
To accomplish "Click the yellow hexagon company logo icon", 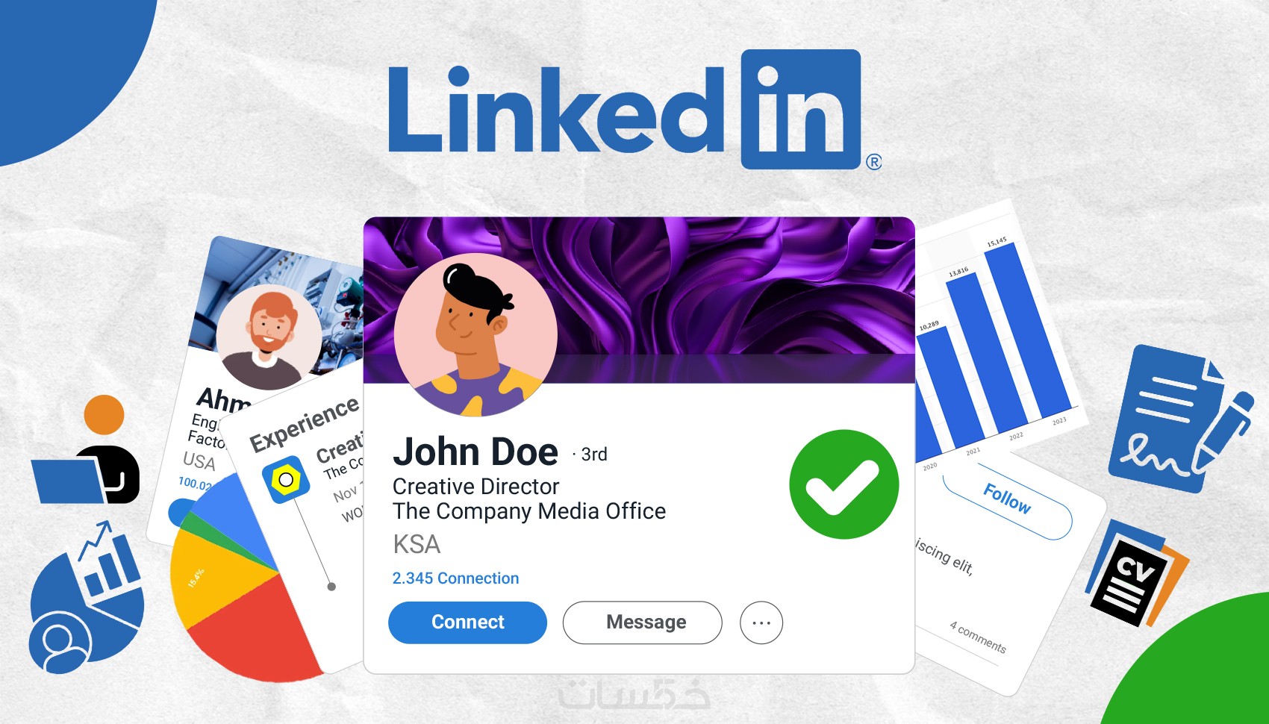I will point(286,479).
